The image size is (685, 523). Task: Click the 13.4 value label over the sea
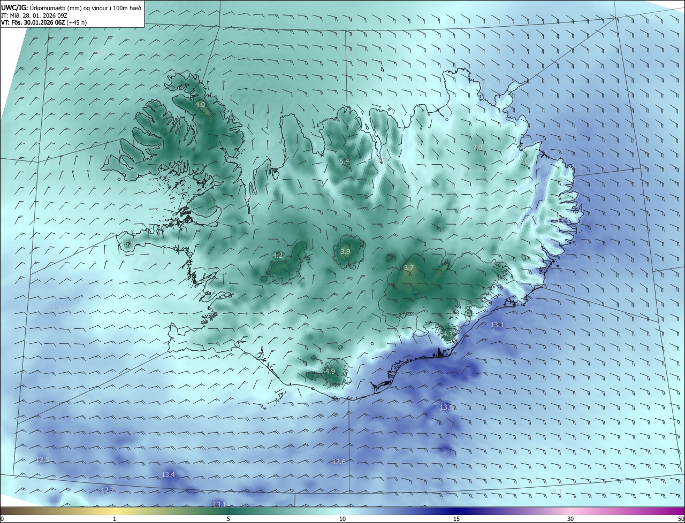169,475
